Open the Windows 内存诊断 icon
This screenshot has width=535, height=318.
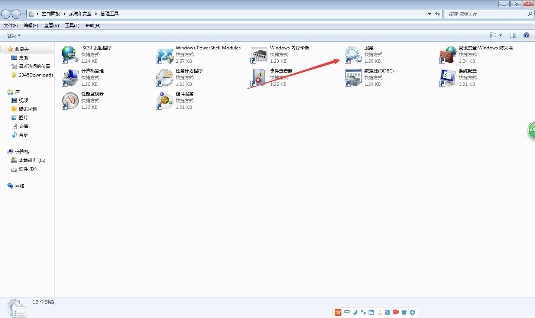[259, 55]
